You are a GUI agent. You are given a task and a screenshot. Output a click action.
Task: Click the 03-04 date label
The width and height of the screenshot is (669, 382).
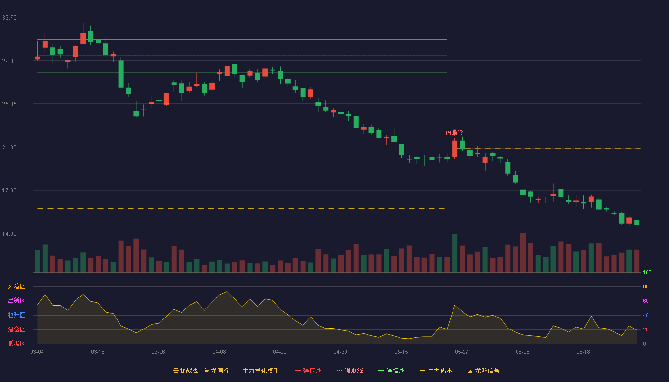coord(37,352)
